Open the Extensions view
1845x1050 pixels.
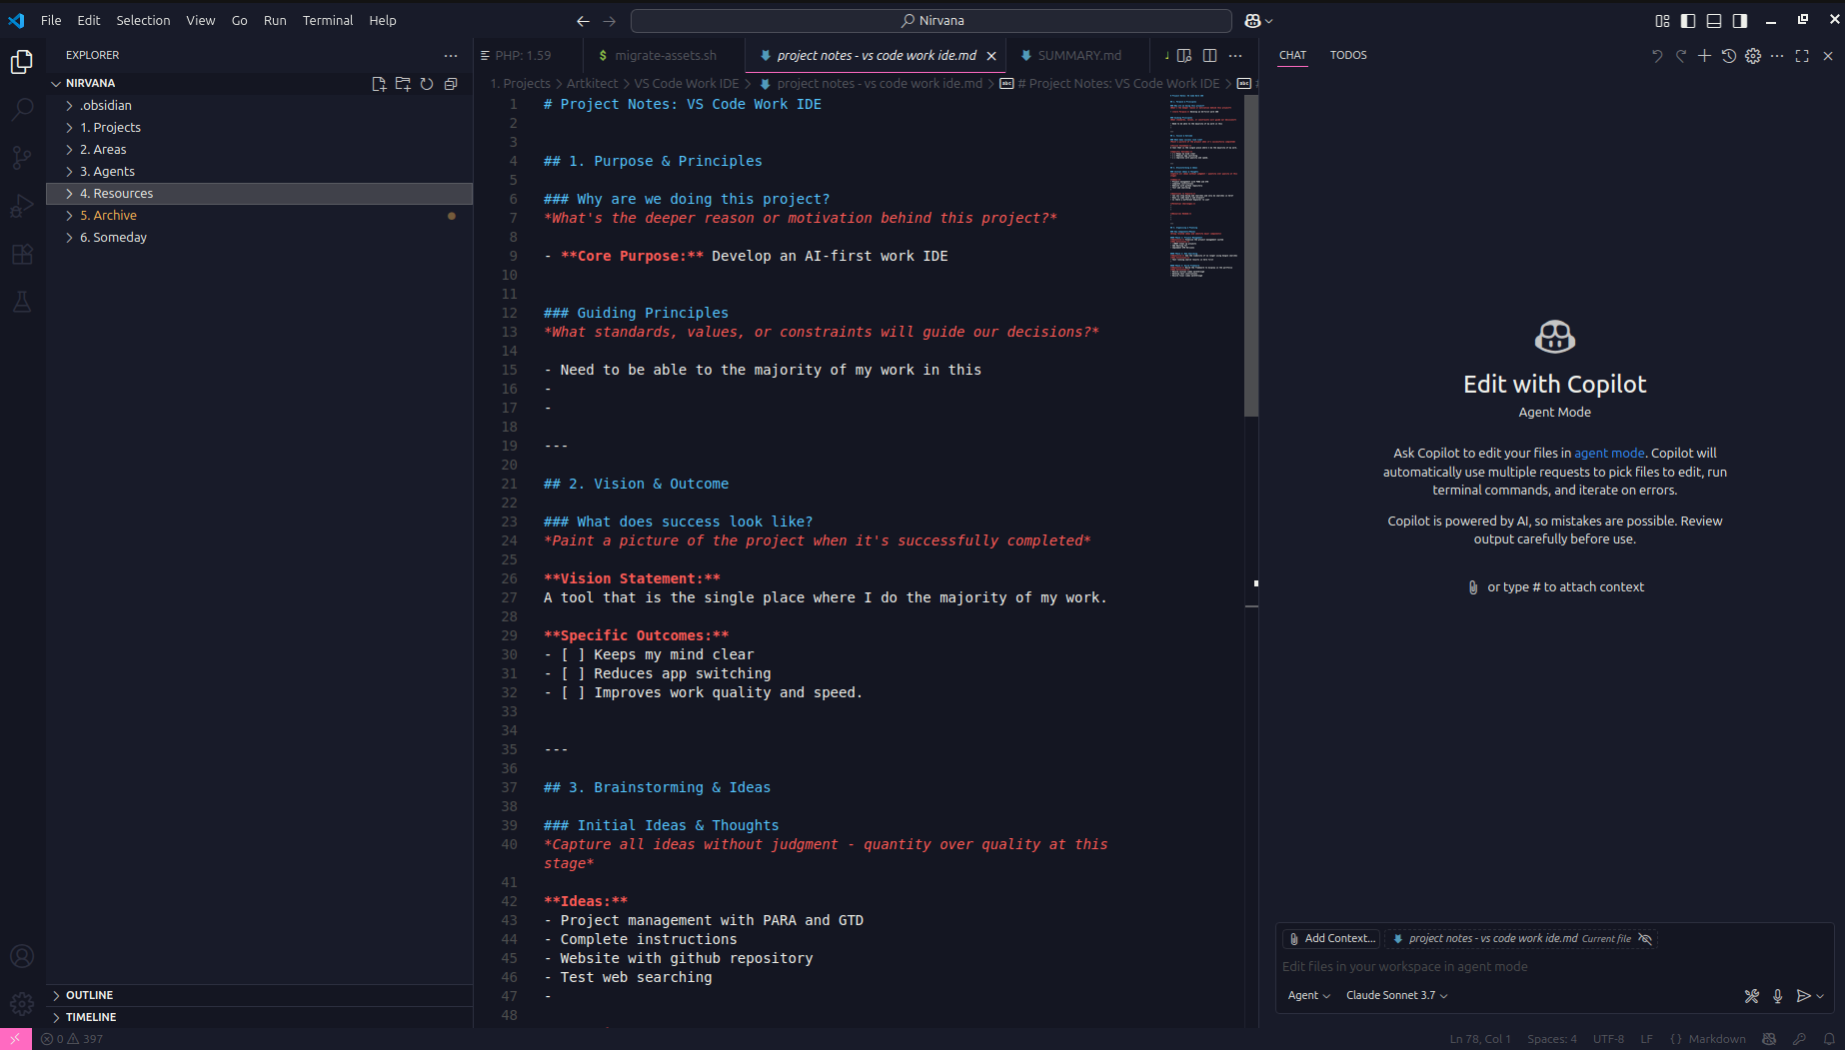coord(22,254)
